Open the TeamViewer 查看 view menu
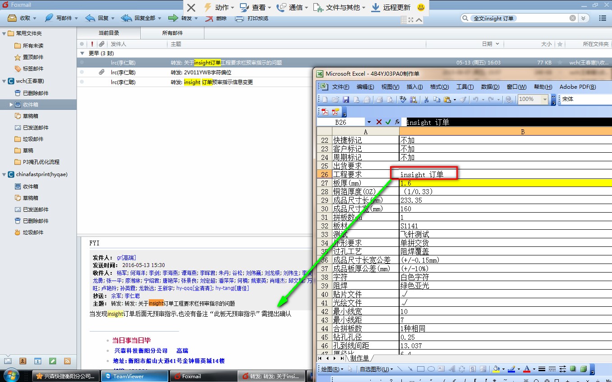The image size is (612, 382). click(255, 8)
